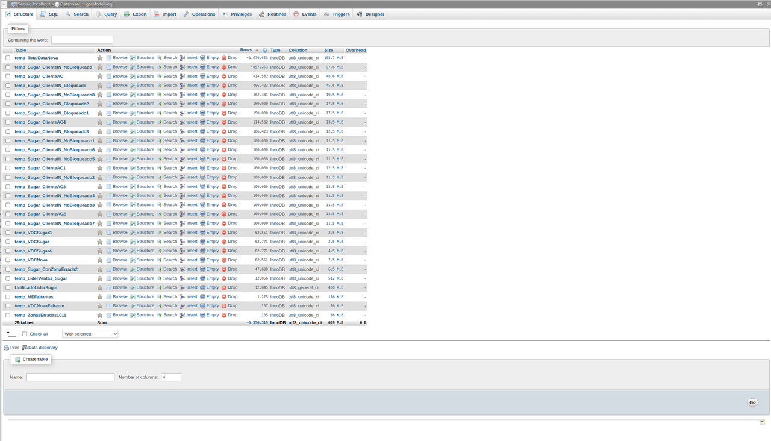This screenshot has height=441, width=771.
Task: Open the Data dictionary link
Action: click(x=42, y=347)
